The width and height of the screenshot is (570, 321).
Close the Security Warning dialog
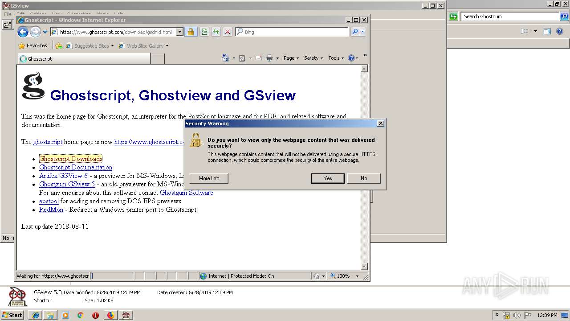pyautogui.click(x=380, y=123)
